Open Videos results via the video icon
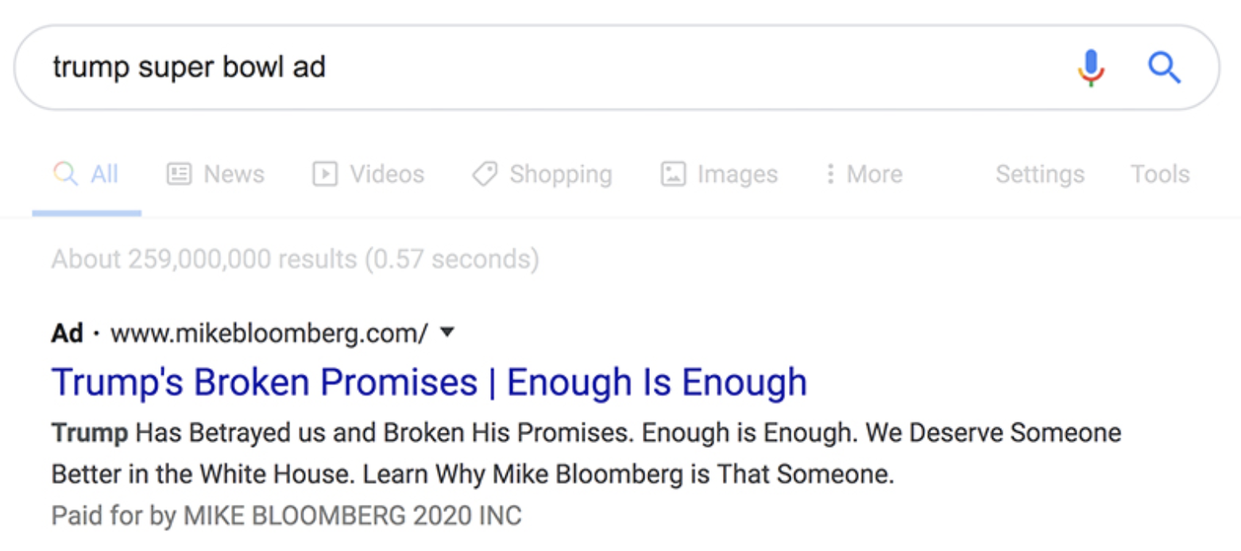Screen dimensions: 1241x551 (x=326, y=174)
